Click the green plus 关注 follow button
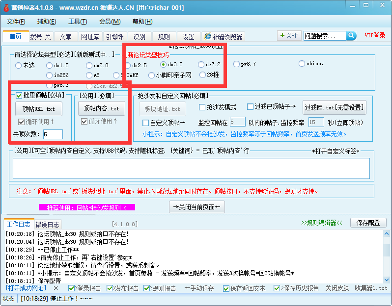The image size is (392, 306). (x=288, y=36)
